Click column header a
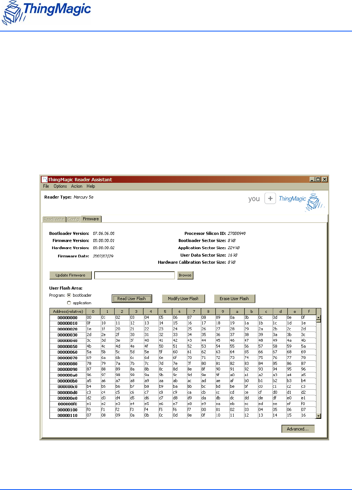Viewport: 352px width, 490px height. click(x=237, y=312)
